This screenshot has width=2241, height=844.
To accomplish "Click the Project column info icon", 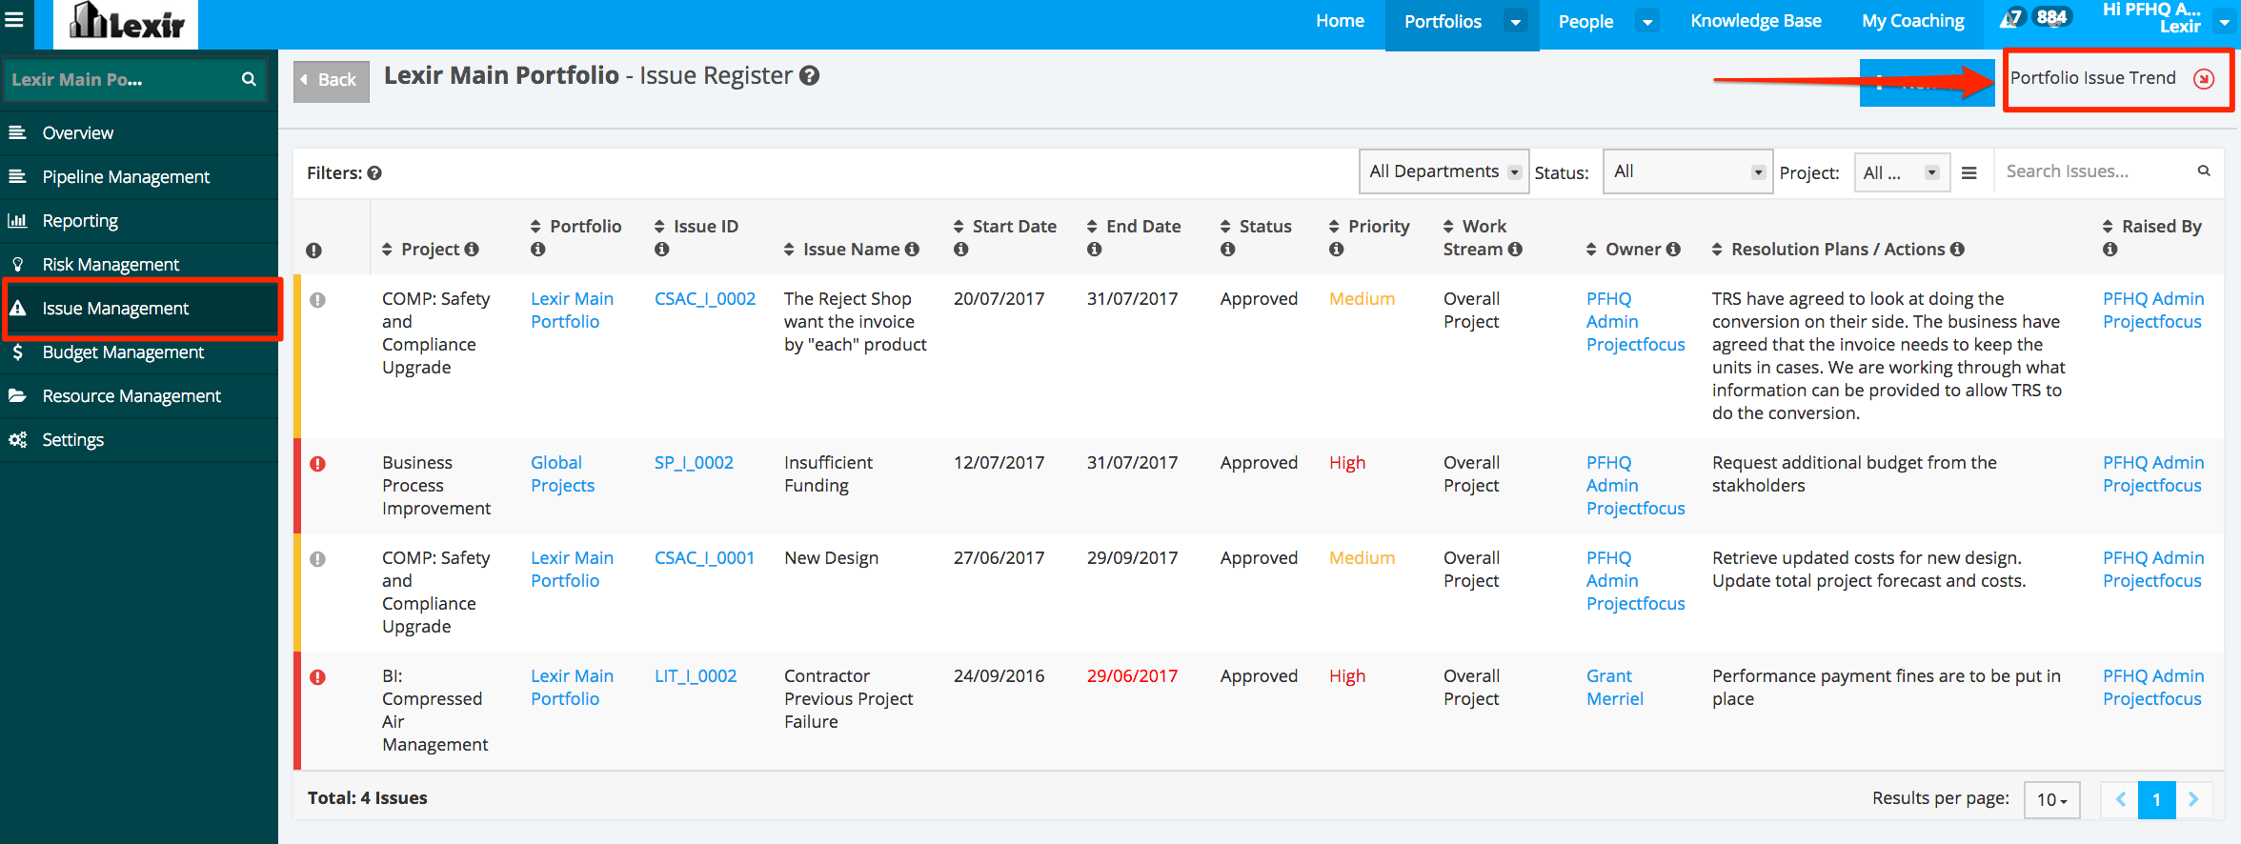I will tap(471, 250).
